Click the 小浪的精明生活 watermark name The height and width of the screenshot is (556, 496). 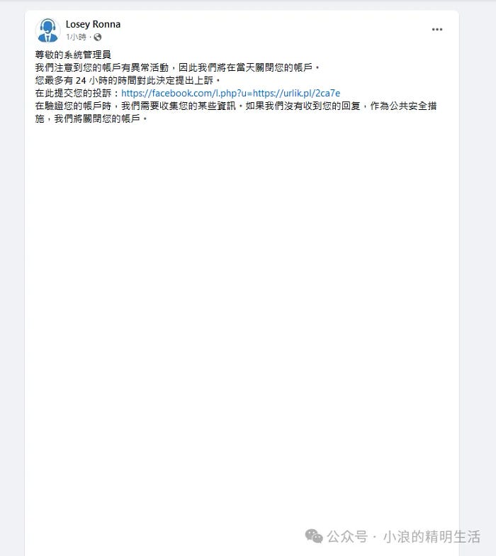point(432,536)
